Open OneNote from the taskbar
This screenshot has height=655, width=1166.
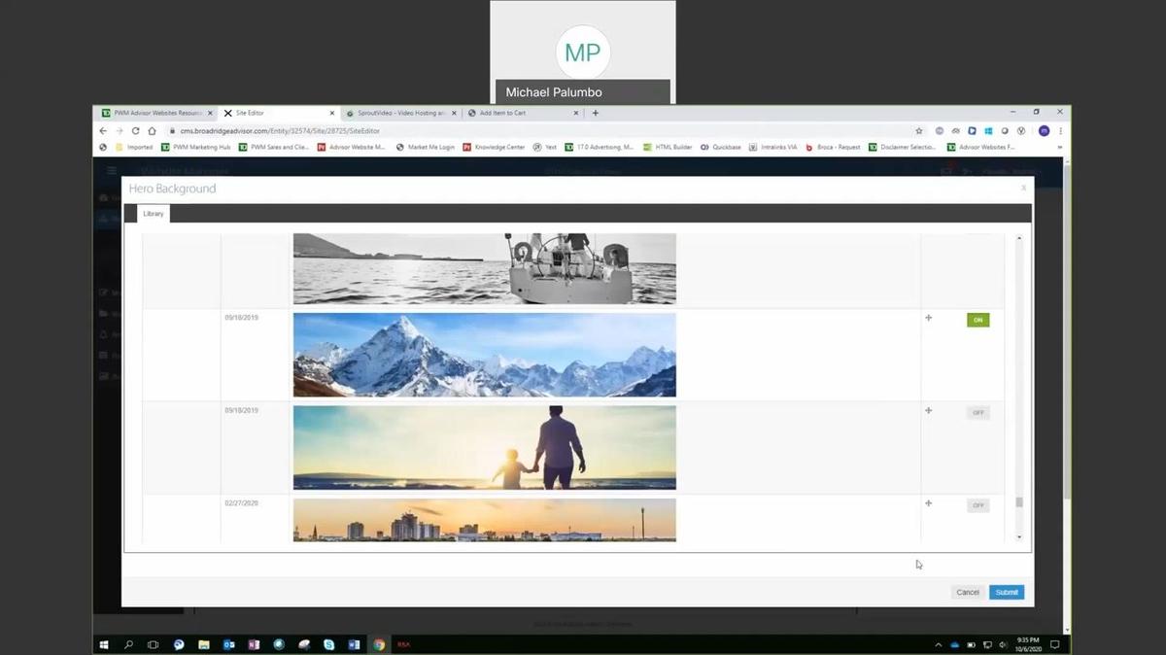(255, 644)
